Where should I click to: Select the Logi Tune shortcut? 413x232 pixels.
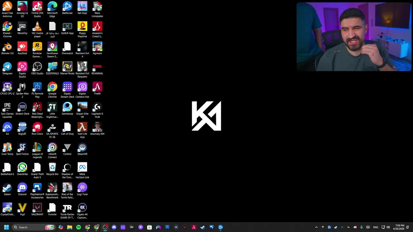point(82,189)
